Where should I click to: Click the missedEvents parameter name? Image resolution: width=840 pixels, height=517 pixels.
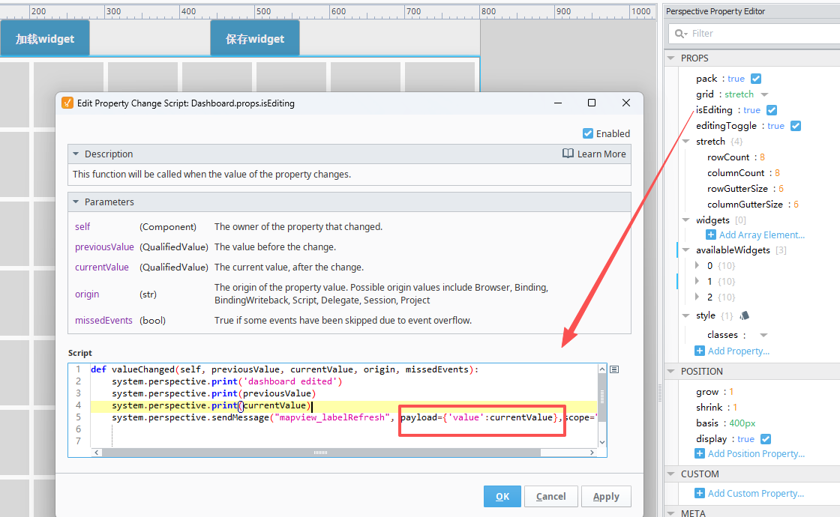click(103, 321)
